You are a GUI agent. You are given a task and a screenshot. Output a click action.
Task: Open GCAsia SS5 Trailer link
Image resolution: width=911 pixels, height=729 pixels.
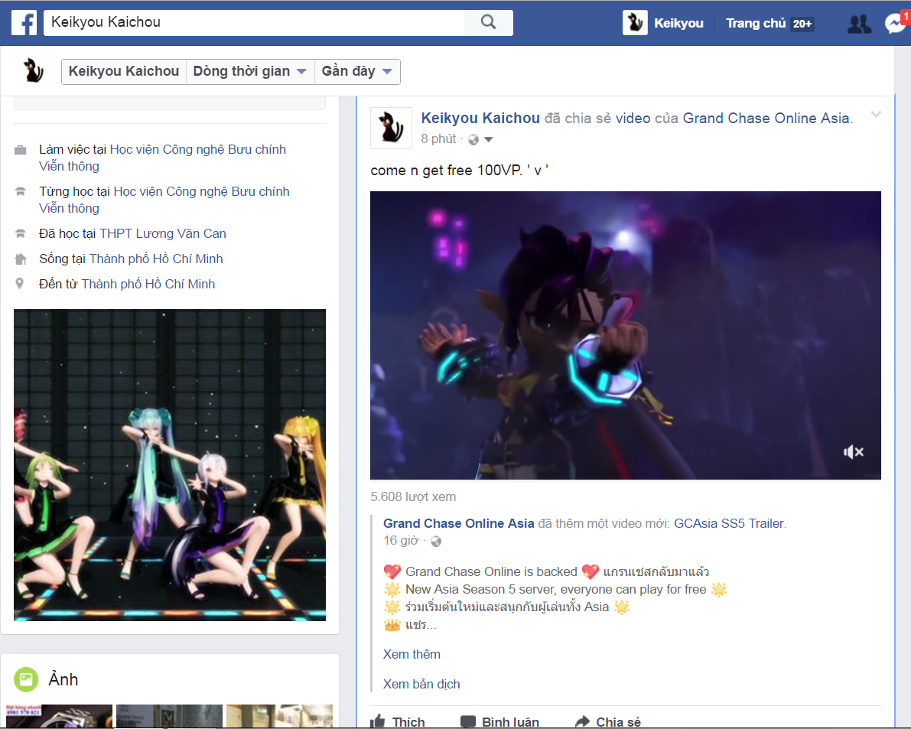728,523
